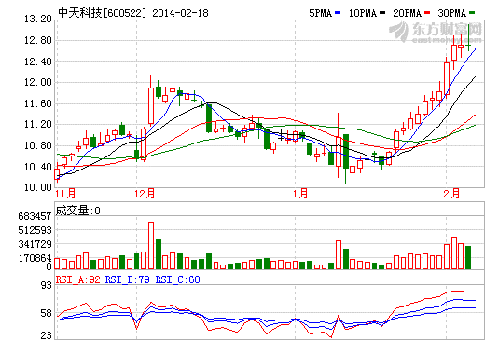Image resolution: width=485 pixels, height=340 pixels.
Task: Click the 93 RSI axis label
Action: 47,285
